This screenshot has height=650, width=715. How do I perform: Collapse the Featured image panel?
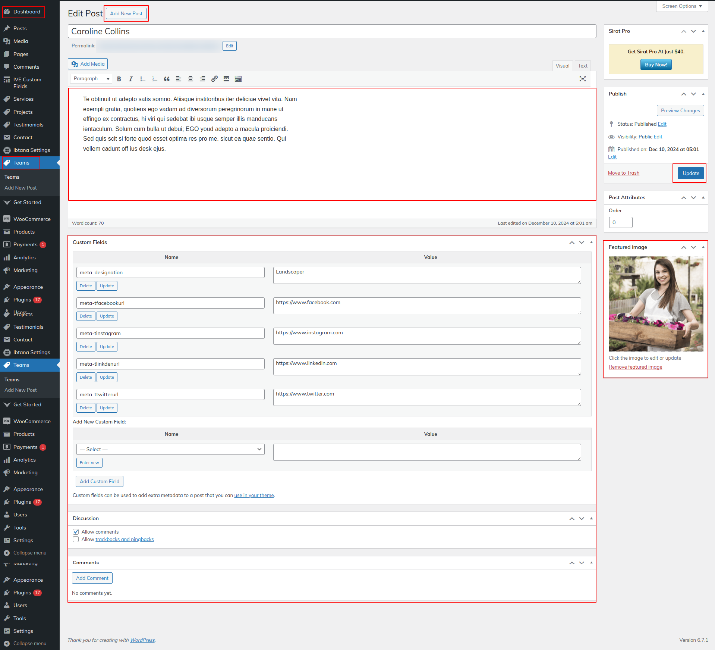pos(703,247)
